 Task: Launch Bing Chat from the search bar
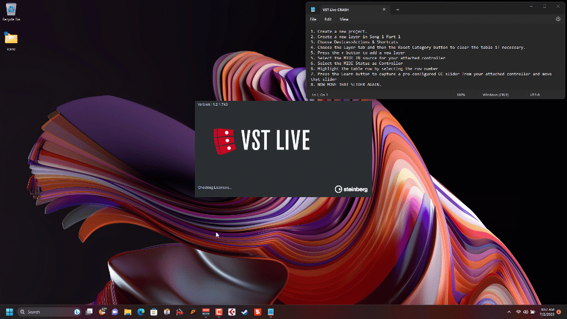tap(76, 312)
